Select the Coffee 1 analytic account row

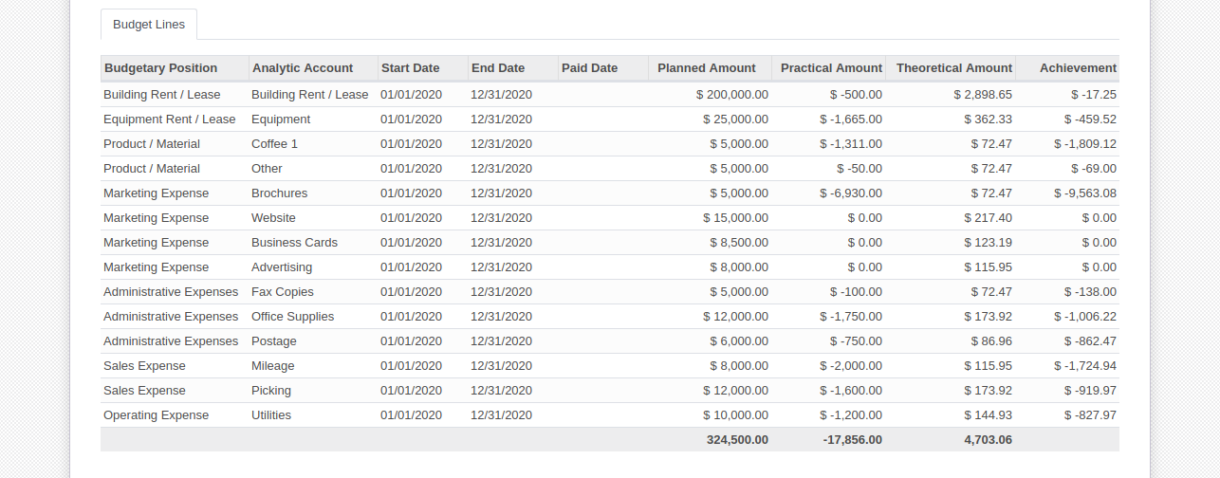610,144
